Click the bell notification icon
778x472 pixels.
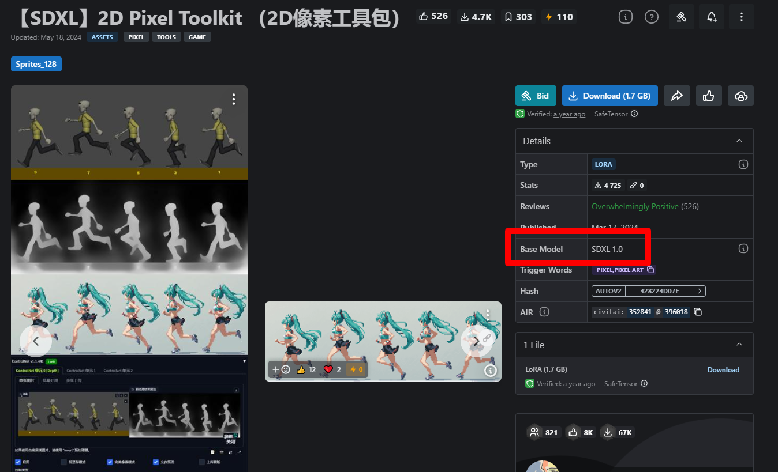click(712, 17)
